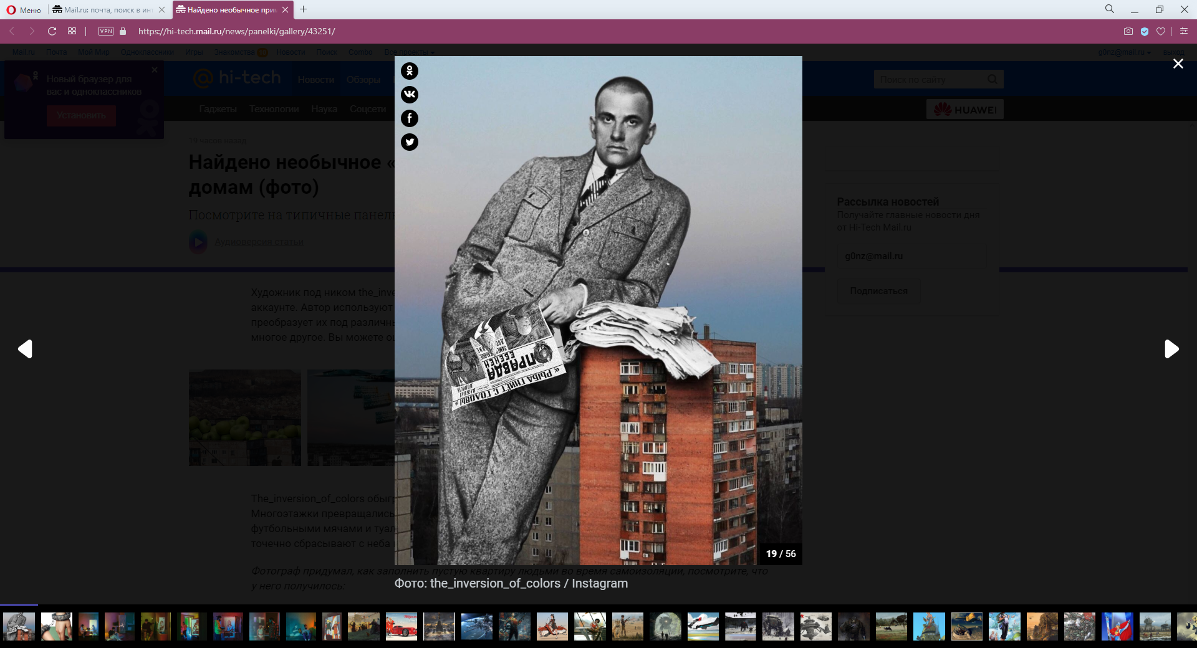Open the dark city tower thumbnail
The height and width of the screenshot is (648, 1197).
[439, 626]
